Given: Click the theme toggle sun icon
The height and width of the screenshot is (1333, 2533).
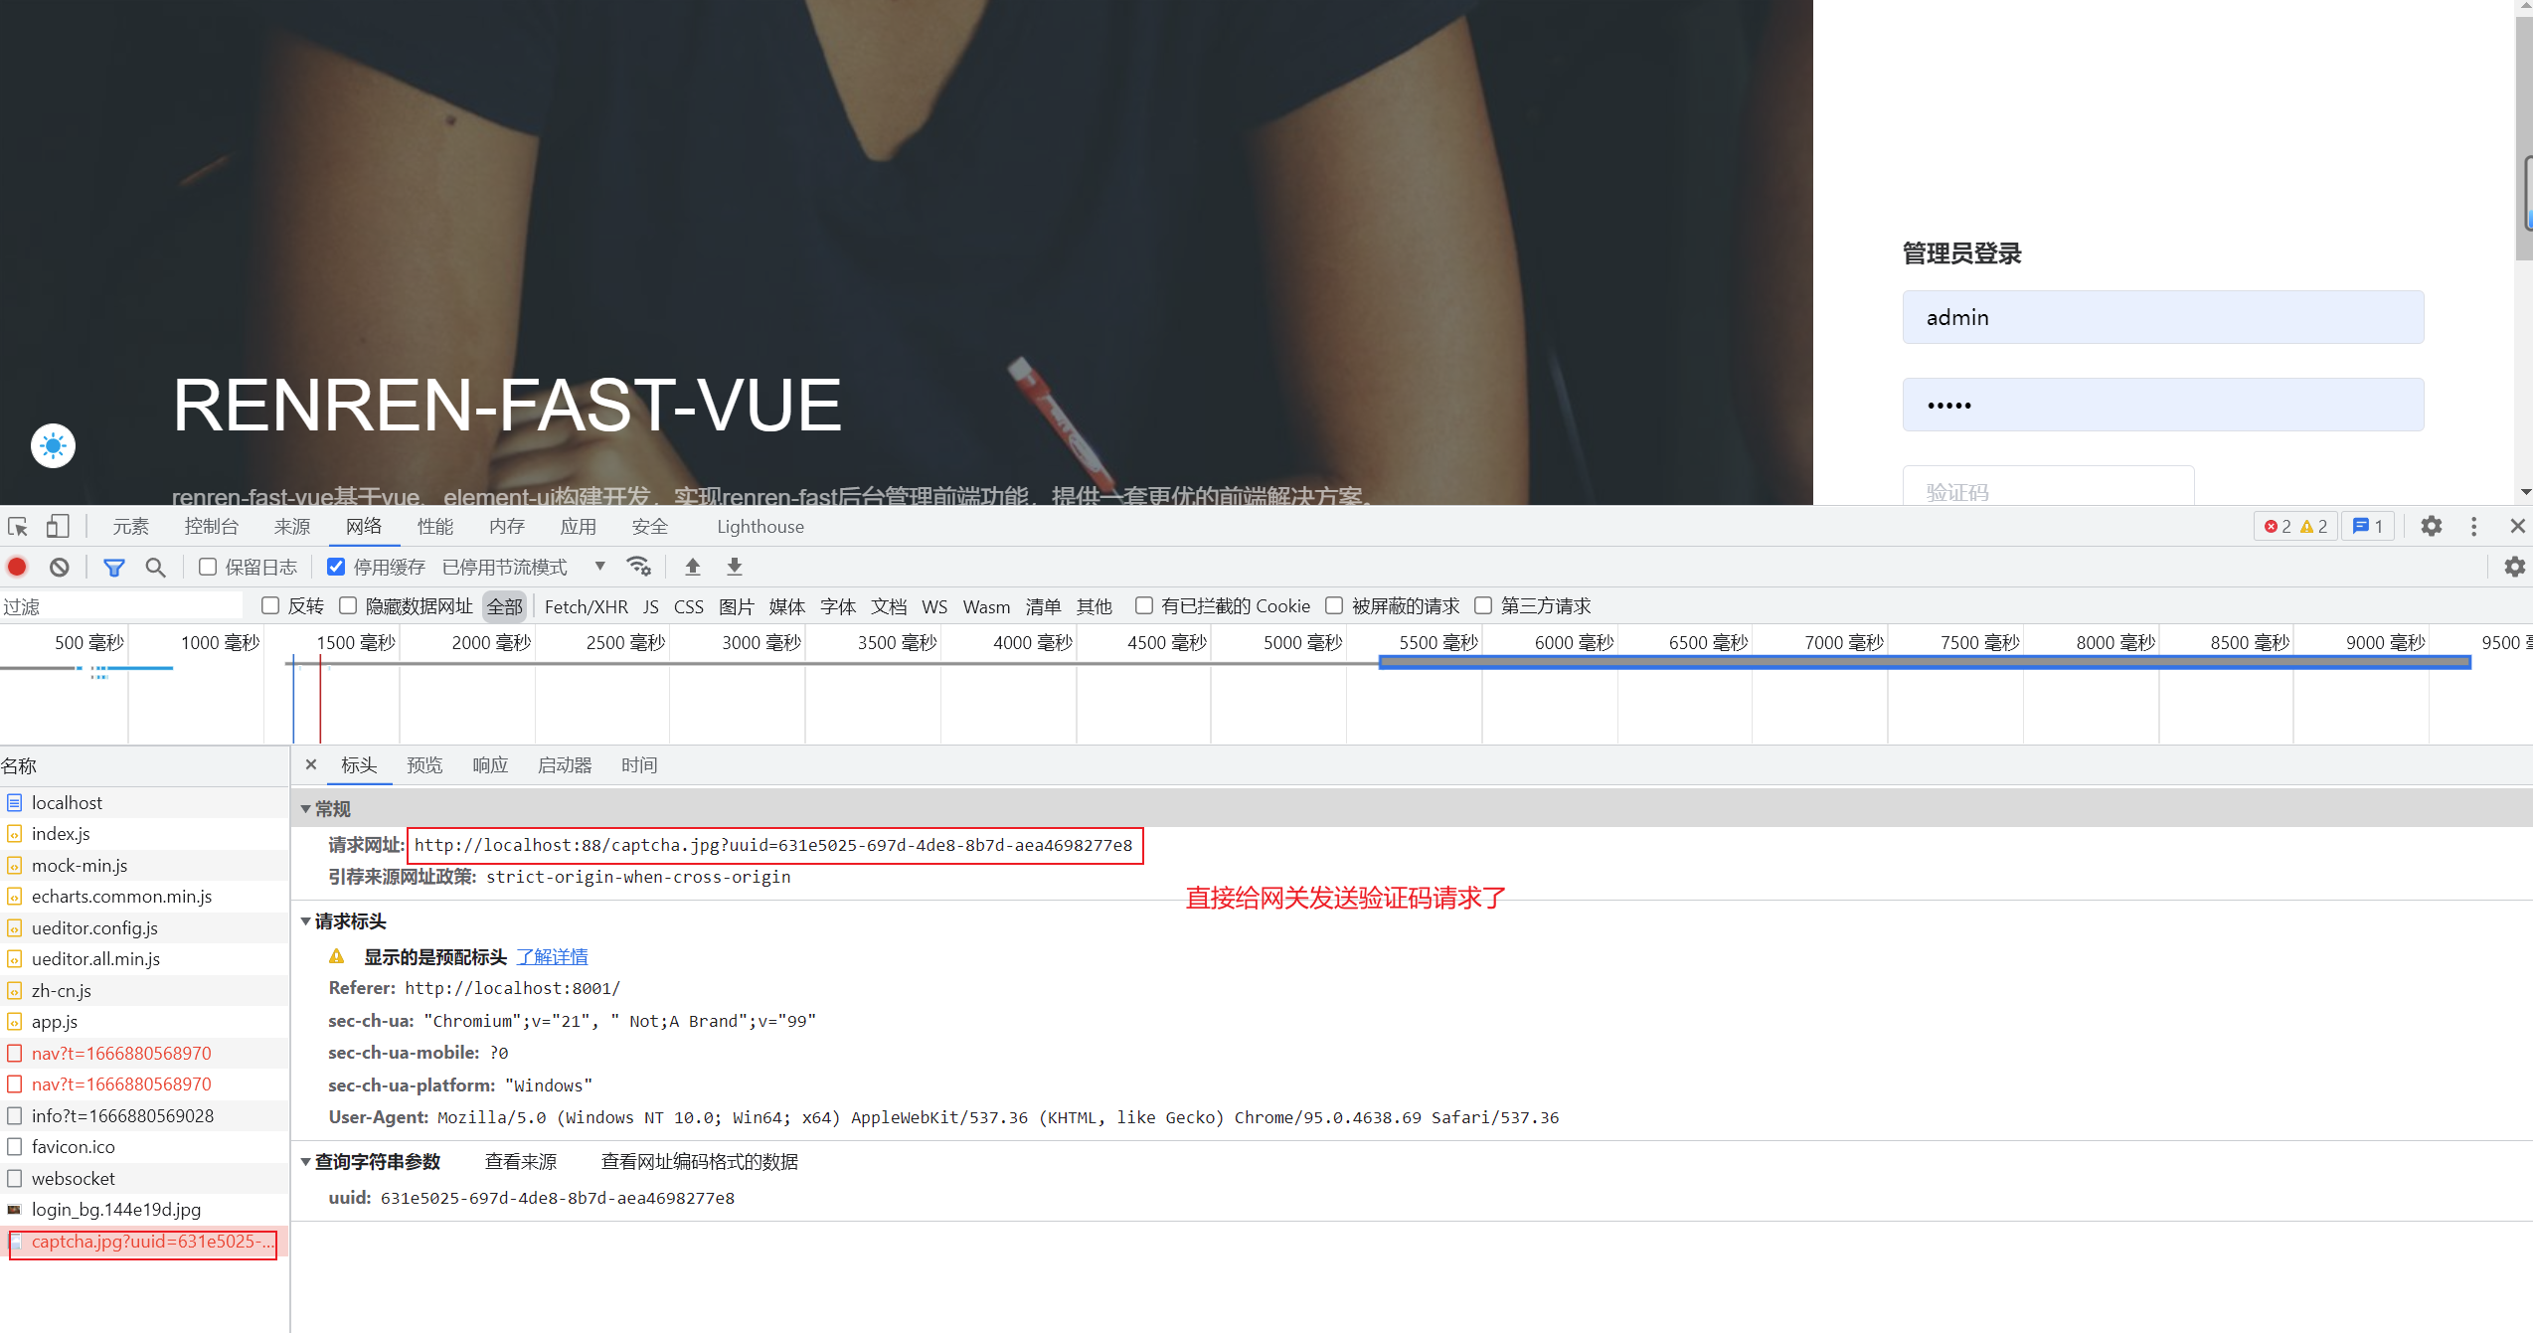Looking at the screenshot, I should click(x=54, y=445).
